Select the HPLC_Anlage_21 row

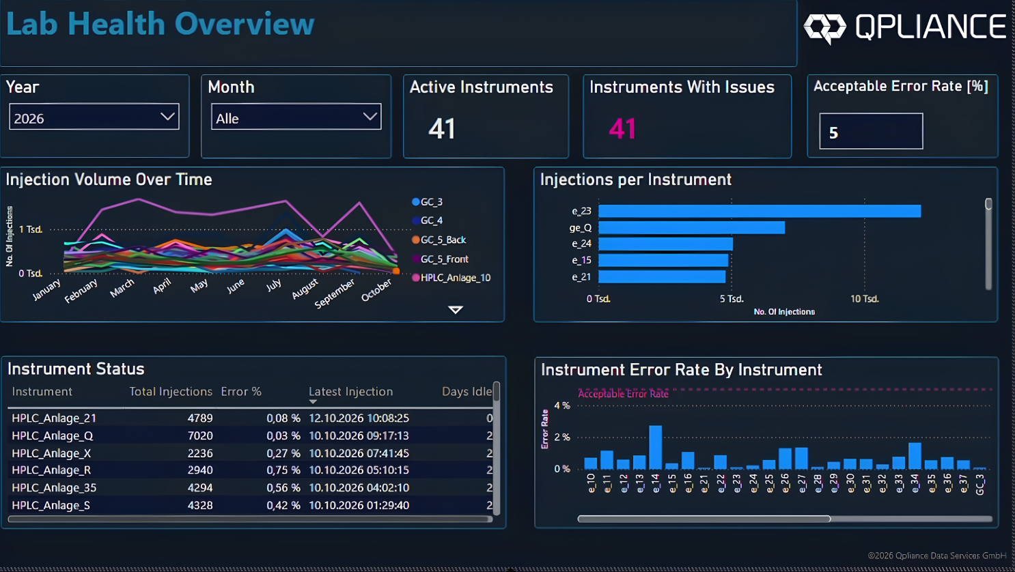point(250,418)
